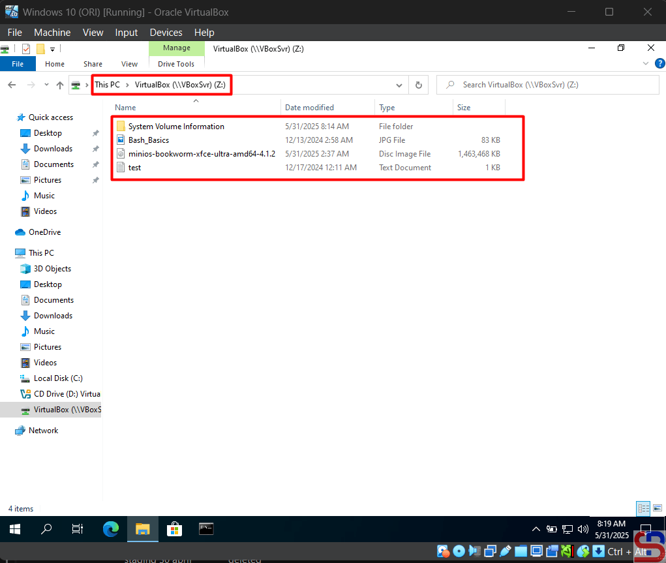
Task: Click the refresh button beside address bar
Action: point(419,85)
